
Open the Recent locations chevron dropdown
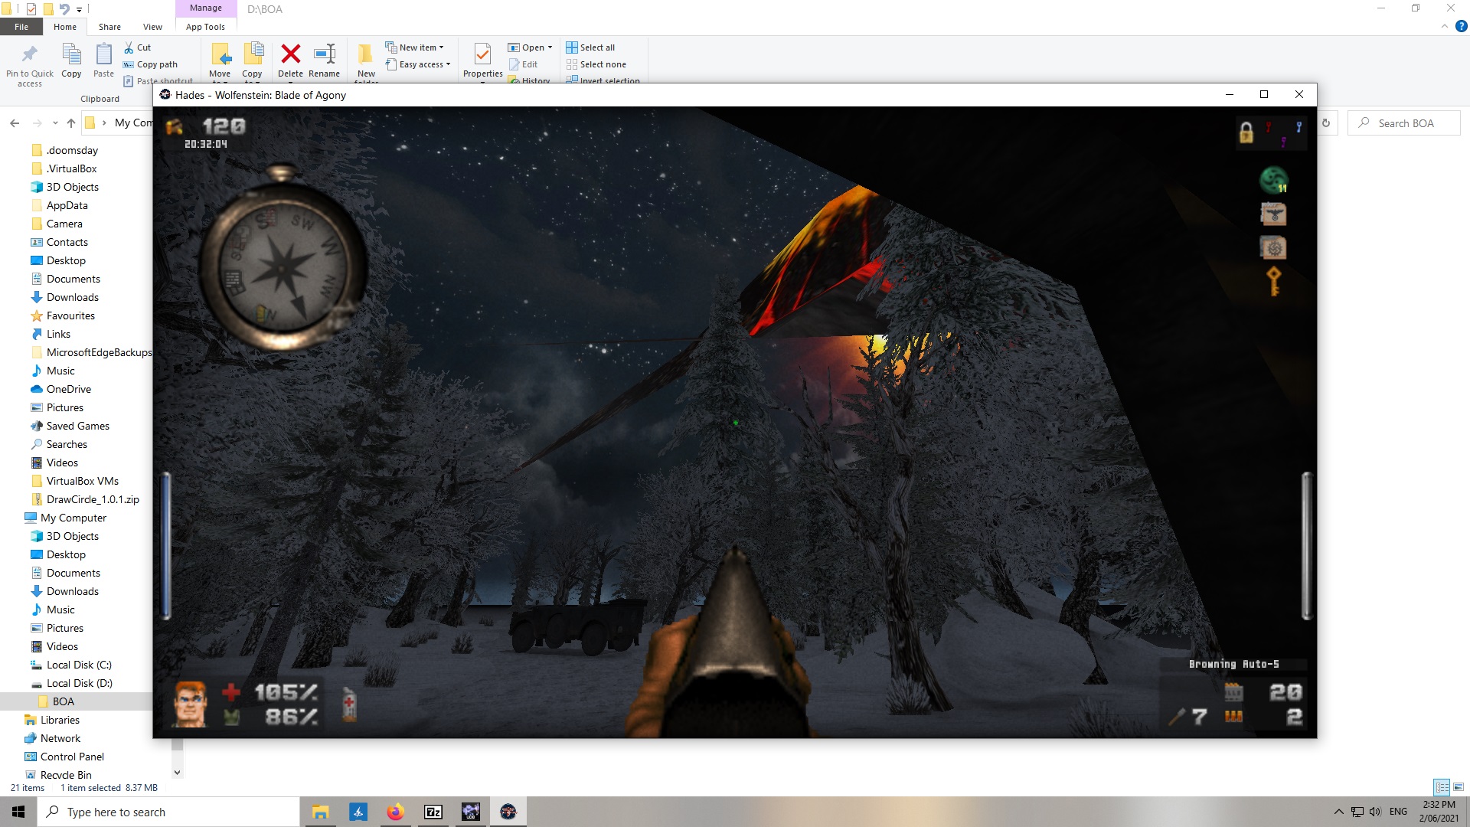tap(55, 123)
